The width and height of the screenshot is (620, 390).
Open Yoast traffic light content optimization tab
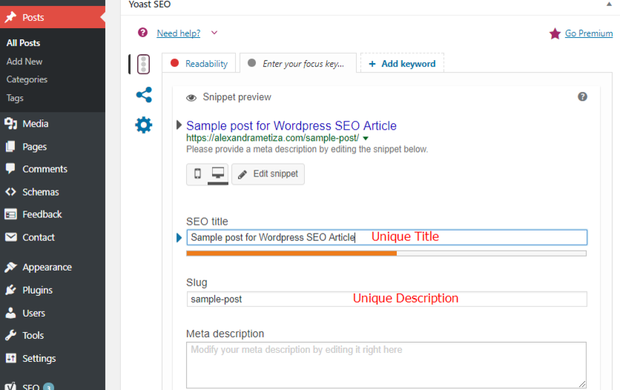143,64
